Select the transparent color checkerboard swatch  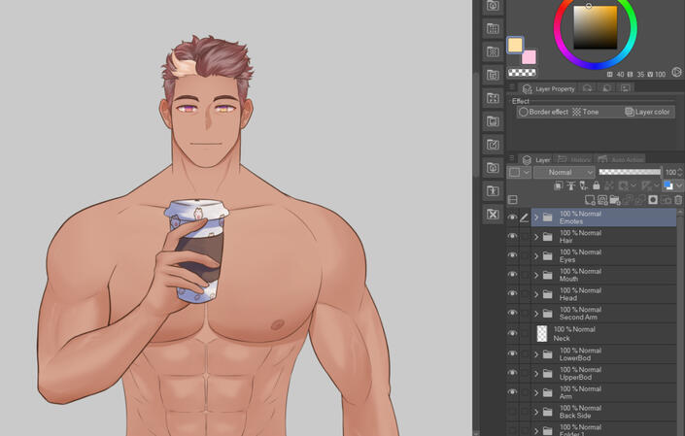point(522,73)
